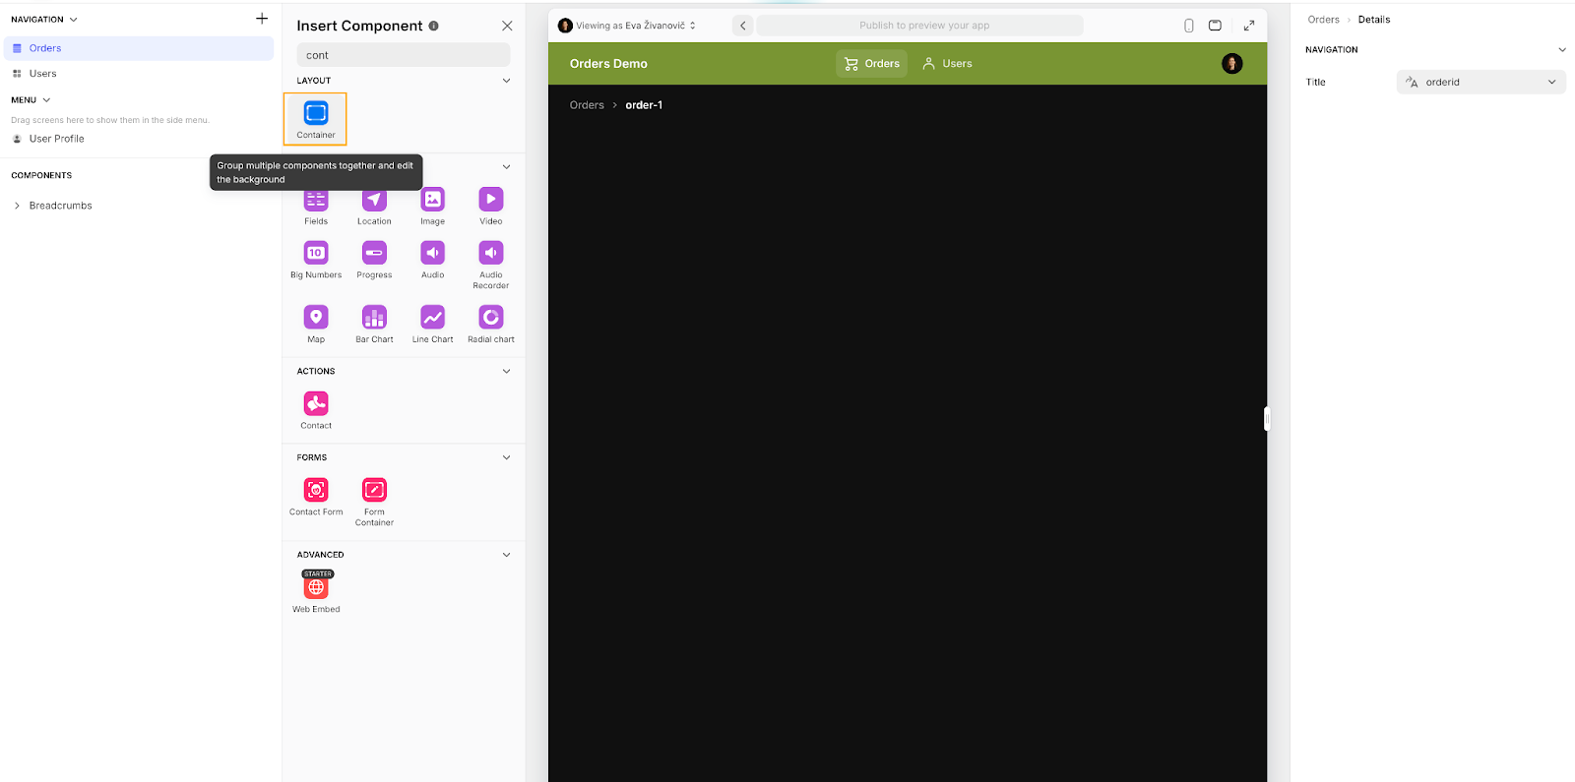This screenshot has width=1575, height=782.
Task: Switch preview to tablet layout
Action: 1215,26
